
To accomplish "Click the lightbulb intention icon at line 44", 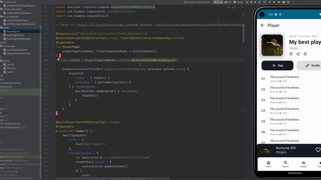I will point(58,60).
